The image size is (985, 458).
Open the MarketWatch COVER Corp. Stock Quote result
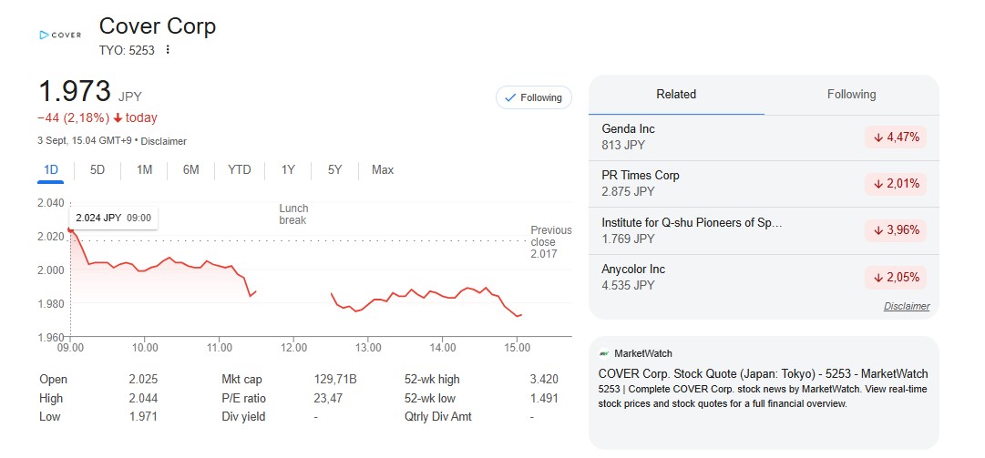tap(763, 373)
